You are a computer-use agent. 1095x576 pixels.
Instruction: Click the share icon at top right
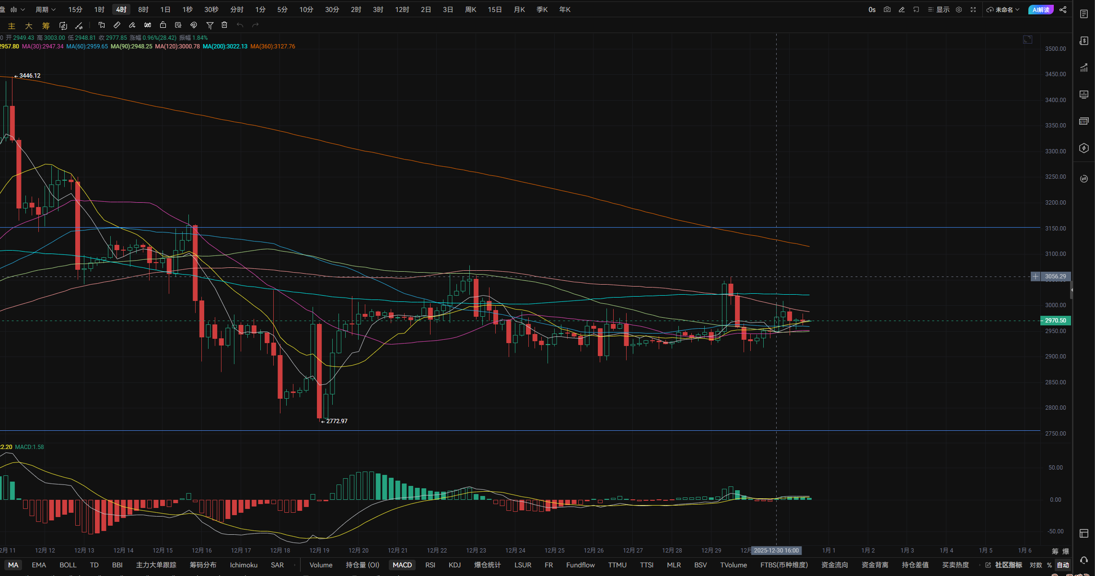click(1063, 10)
